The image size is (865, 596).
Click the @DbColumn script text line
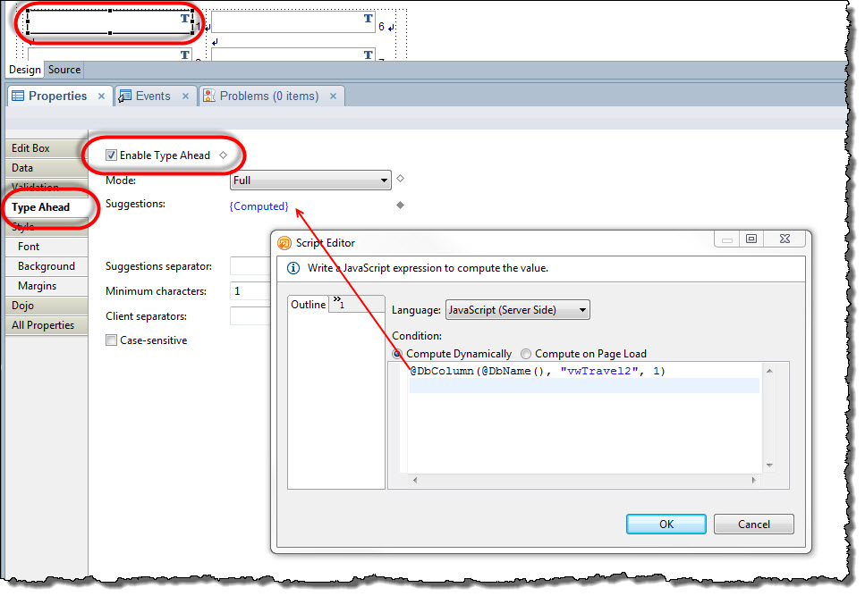[x=538, y=371]
